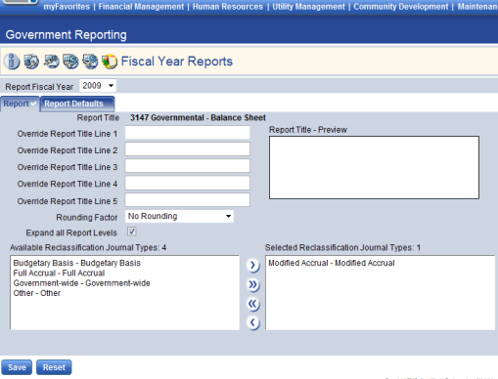
Task: Click the fourth dollar-wrench icon before the yellow report icon
Action: pos(90,62)
